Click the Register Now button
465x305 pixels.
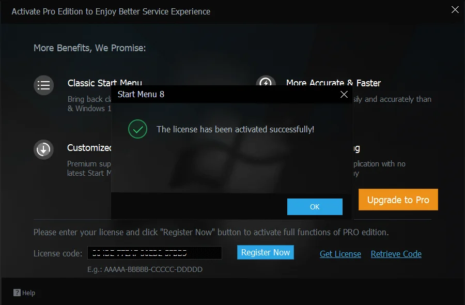click(x=266, y=252)
